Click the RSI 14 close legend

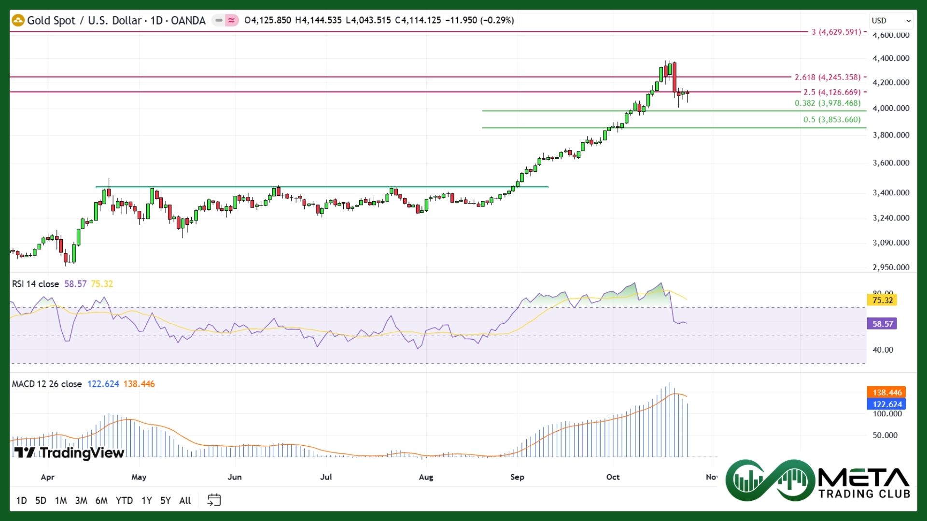(x=35, y=284)
